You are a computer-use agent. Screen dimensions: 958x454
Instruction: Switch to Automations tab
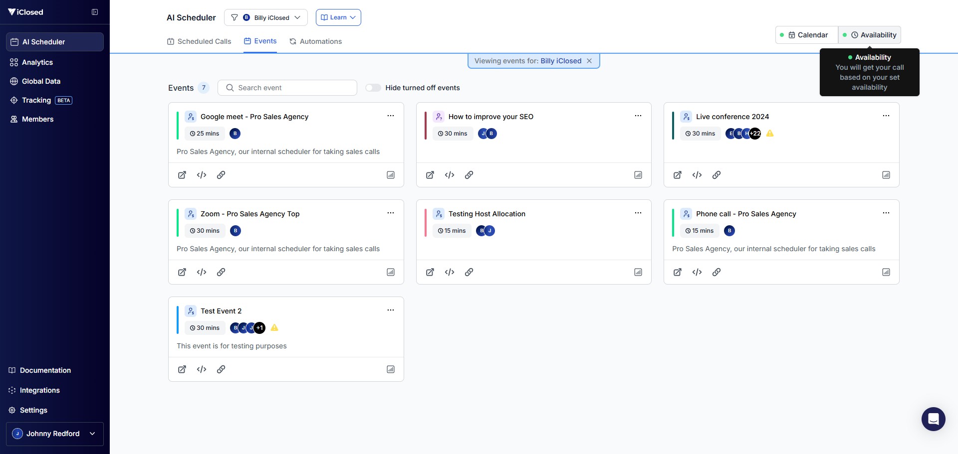316,41
